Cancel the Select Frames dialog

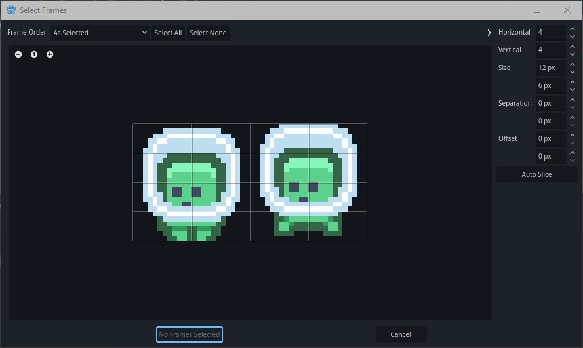401,334
